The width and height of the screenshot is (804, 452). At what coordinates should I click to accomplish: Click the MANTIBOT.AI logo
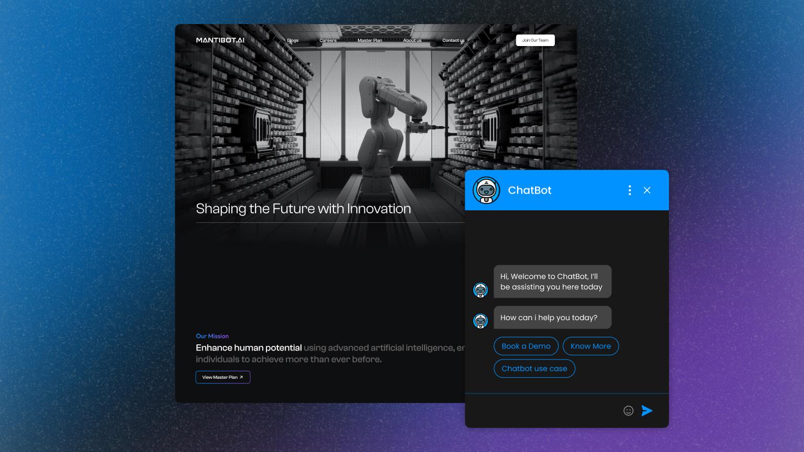[x=220, y=40]
